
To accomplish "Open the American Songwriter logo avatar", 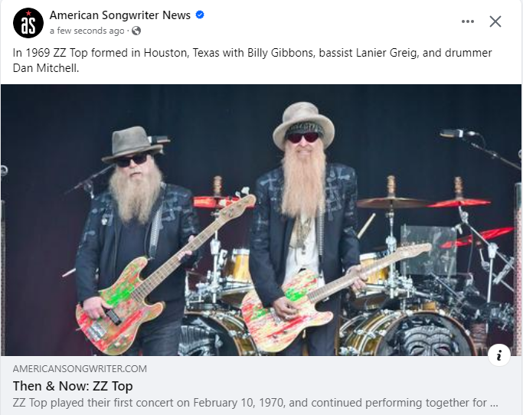I will (28, 23).
